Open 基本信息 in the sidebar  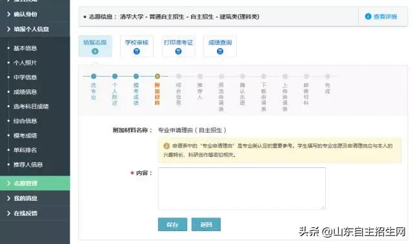click(25, 48)
